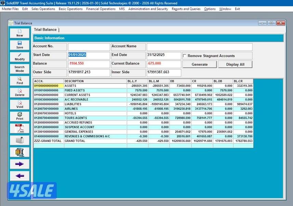The image size is (293, 206).
Task: Open the Financial Operations menu
Action: coord(101,9)
